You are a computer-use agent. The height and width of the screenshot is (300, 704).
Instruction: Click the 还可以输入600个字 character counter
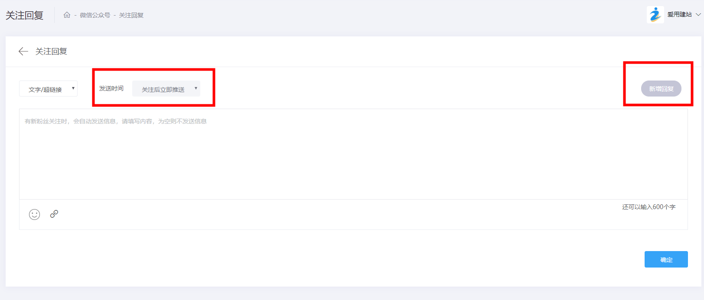[649, 207]
